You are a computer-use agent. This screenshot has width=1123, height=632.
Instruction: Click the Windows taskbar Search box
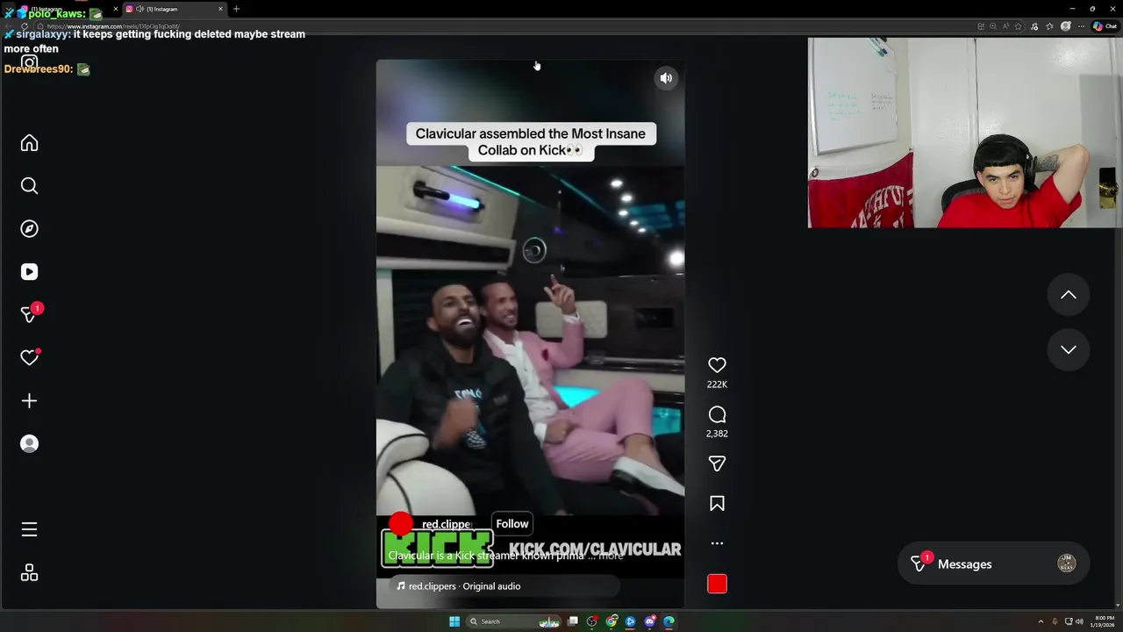click(513, 621)
